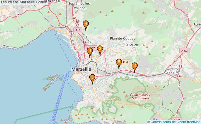This screenshot has height=124, width=201.
Task: Click the Les chiens Marseille Gralon title
Action: click(x=24, y=2)
